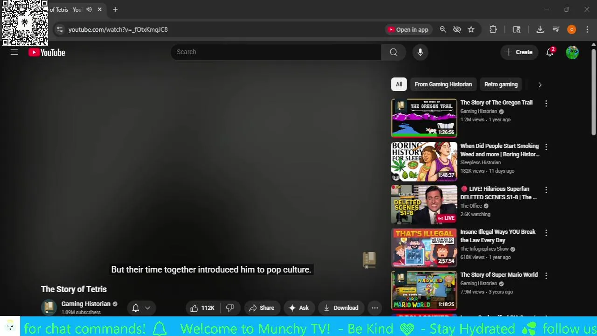Open the Chrome extensions puzzle icon

click(x=493, y=29)
